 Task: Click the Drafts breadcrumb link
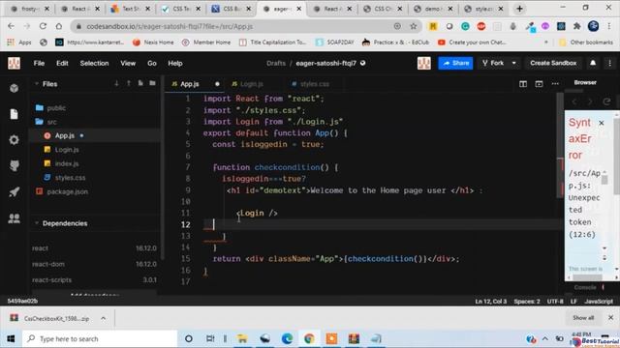pos(275,63)
